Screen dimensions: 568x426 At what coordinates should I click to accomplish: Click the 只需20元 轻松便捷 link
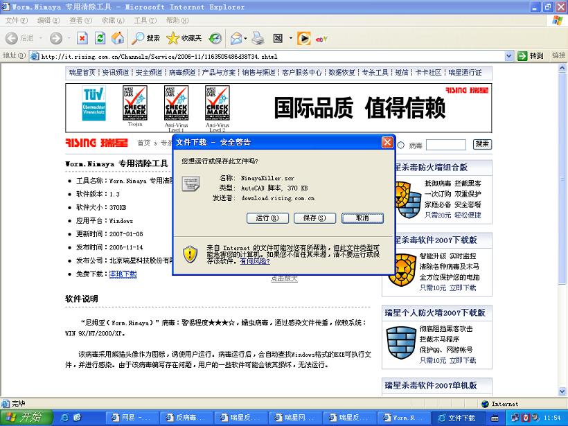(x=453, y=215)
